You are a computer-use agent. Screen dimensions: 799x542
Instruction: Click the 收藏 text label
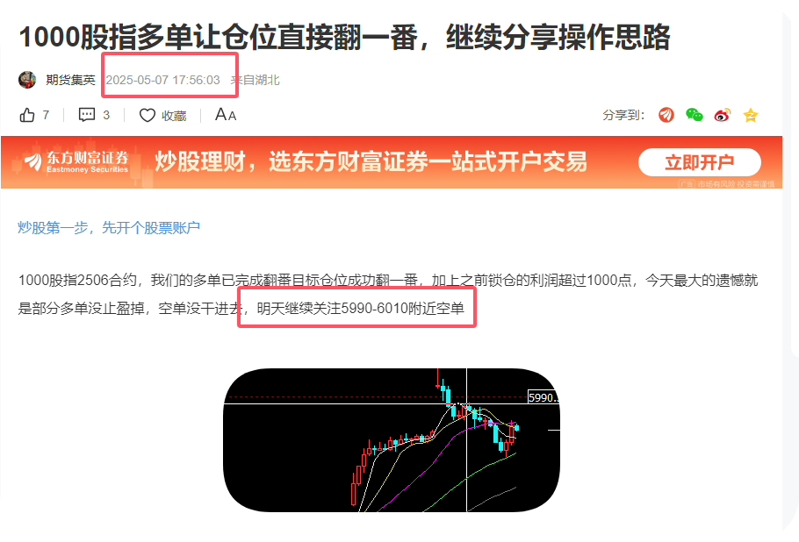[174, 116]
